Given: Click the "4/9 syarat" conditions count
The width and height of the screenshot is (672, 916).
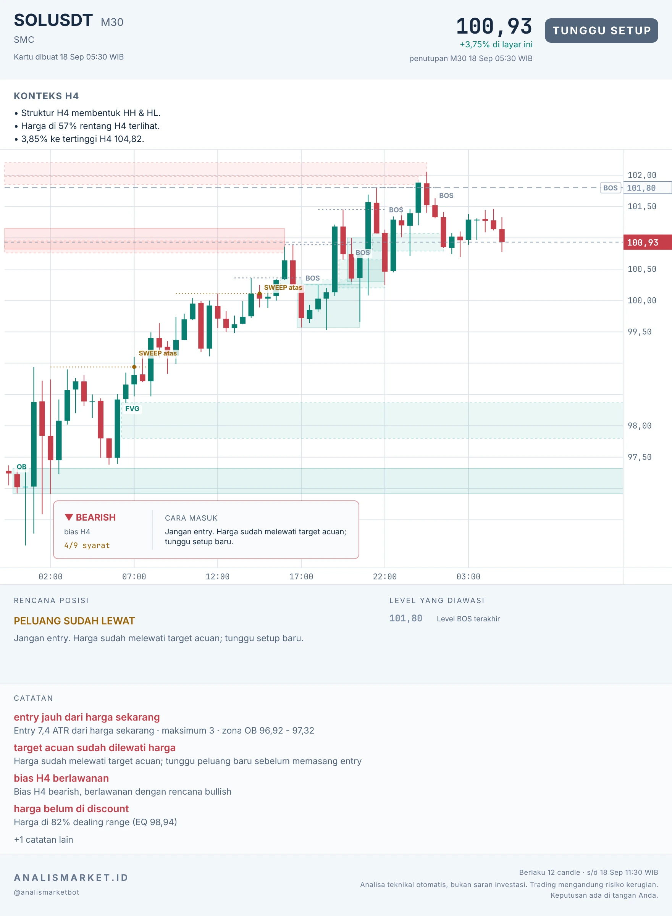Looking at the screenshot, I should (x=87, y=545).
